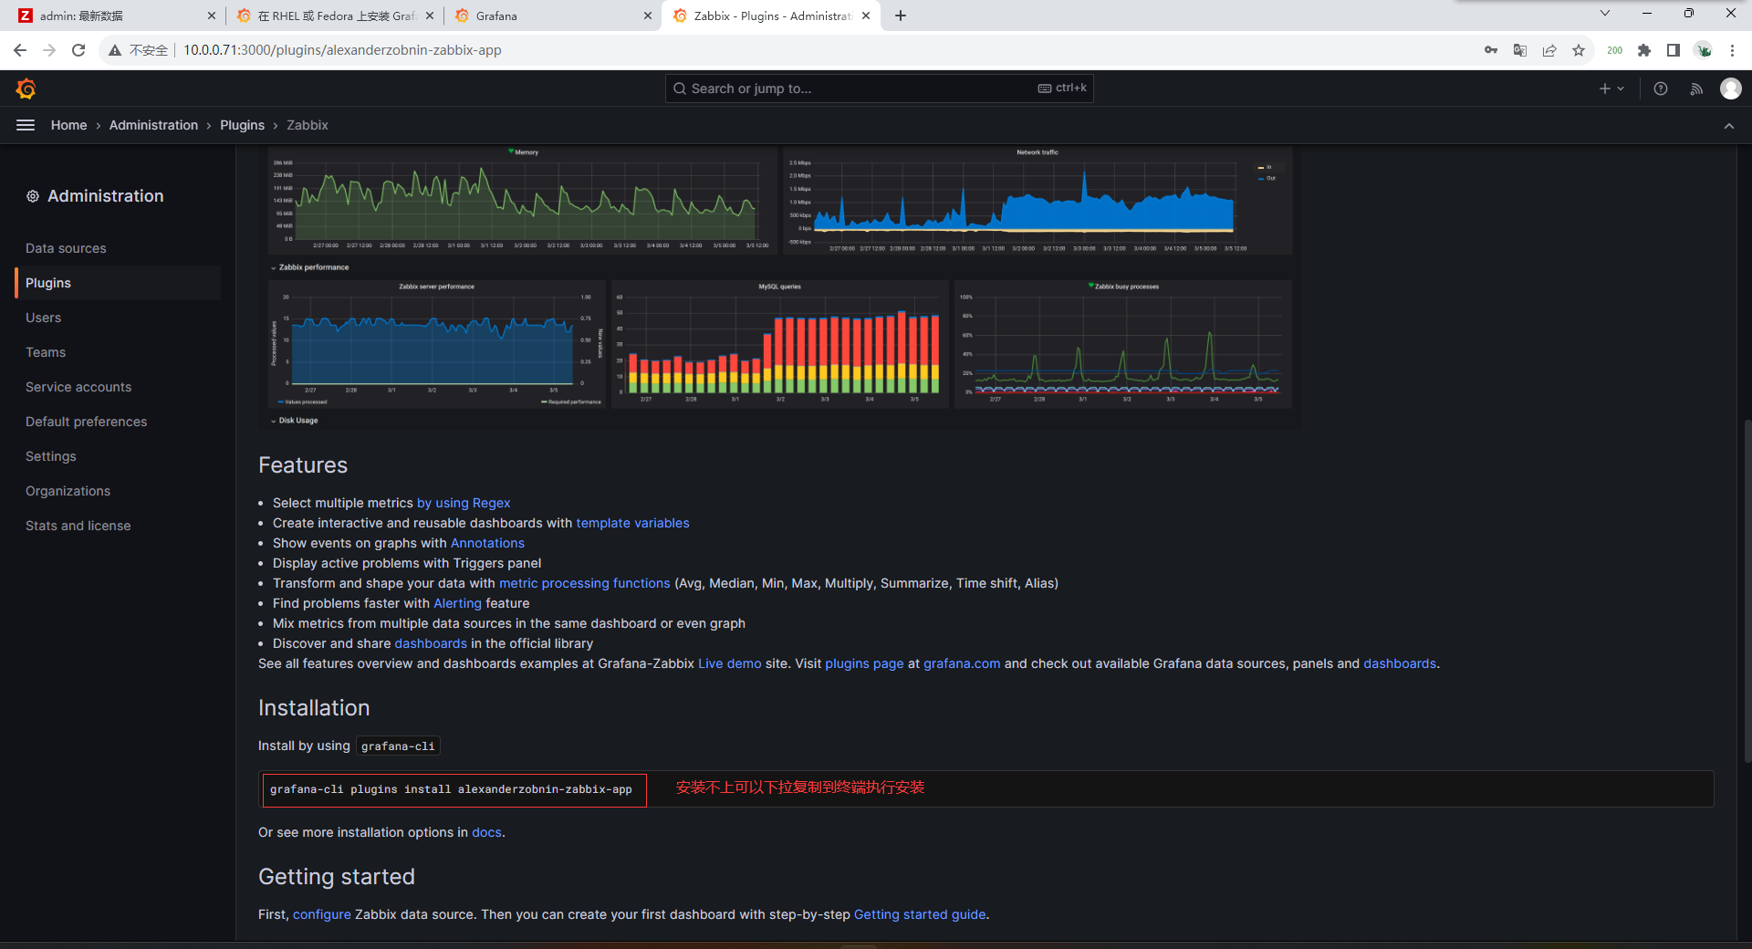Open Data sources in sidebar

click(66, 248)
